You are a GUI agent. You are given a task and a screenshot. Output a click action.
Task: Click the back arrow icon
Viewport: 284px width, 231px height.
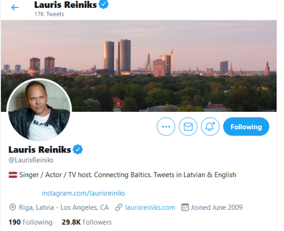[x=15, y=7]
